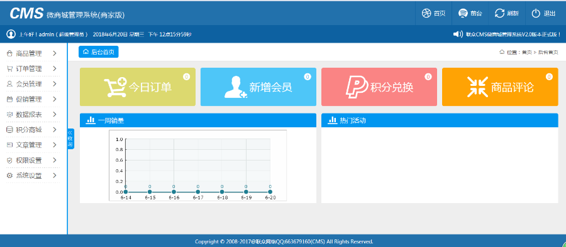Expand the 权限设置 menu chevron

[x=55, y=160]
